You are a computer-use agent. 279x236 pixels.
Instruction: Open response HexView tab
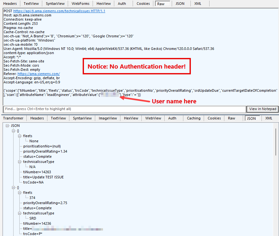coord(131,118)
